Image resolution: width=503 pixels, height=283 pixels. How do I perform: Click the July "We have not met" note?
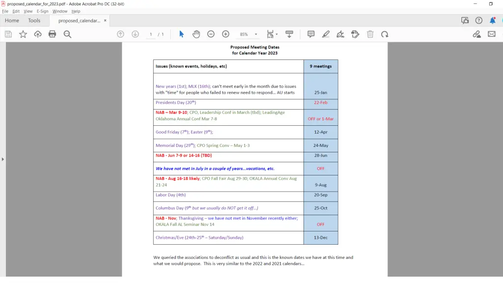215,169
